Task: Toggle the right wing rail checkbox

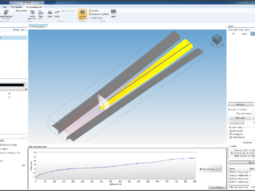Action: [x=231, y=137]
